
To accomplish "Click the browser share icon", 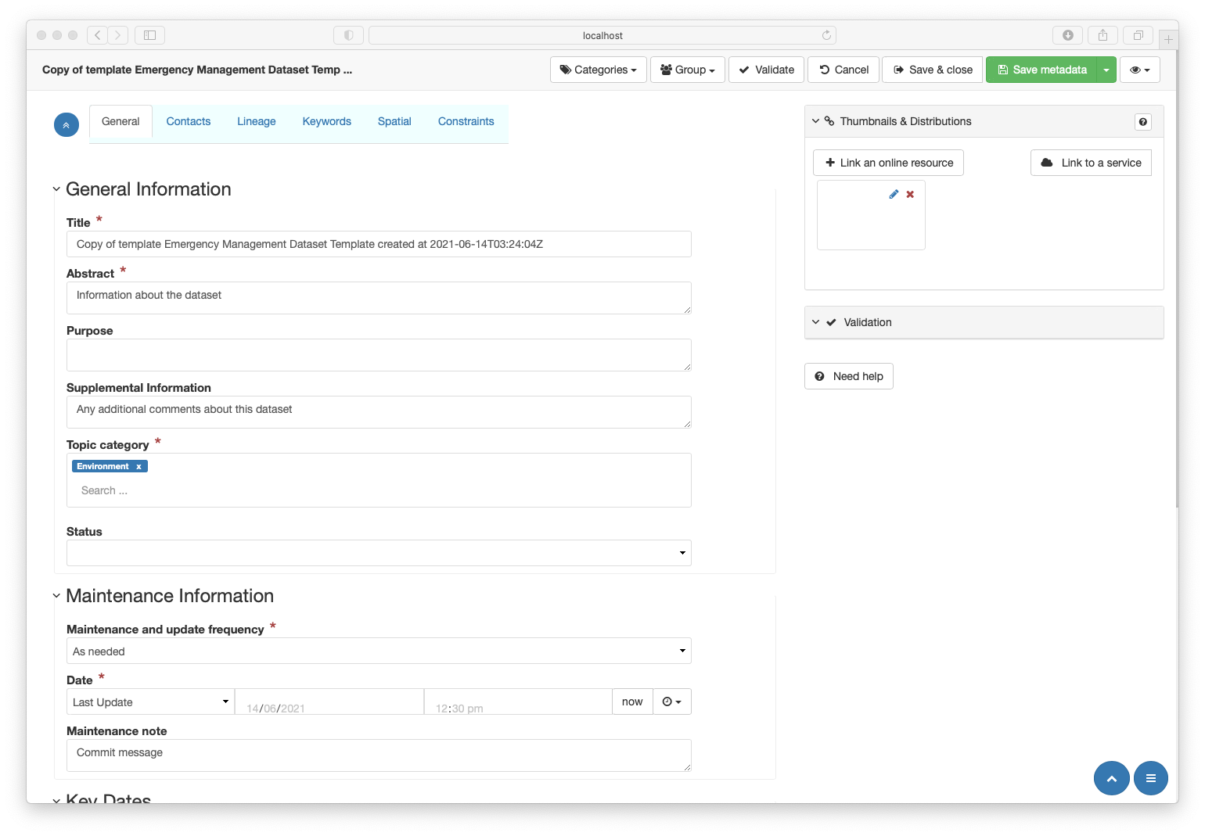I will (1102, 35).
